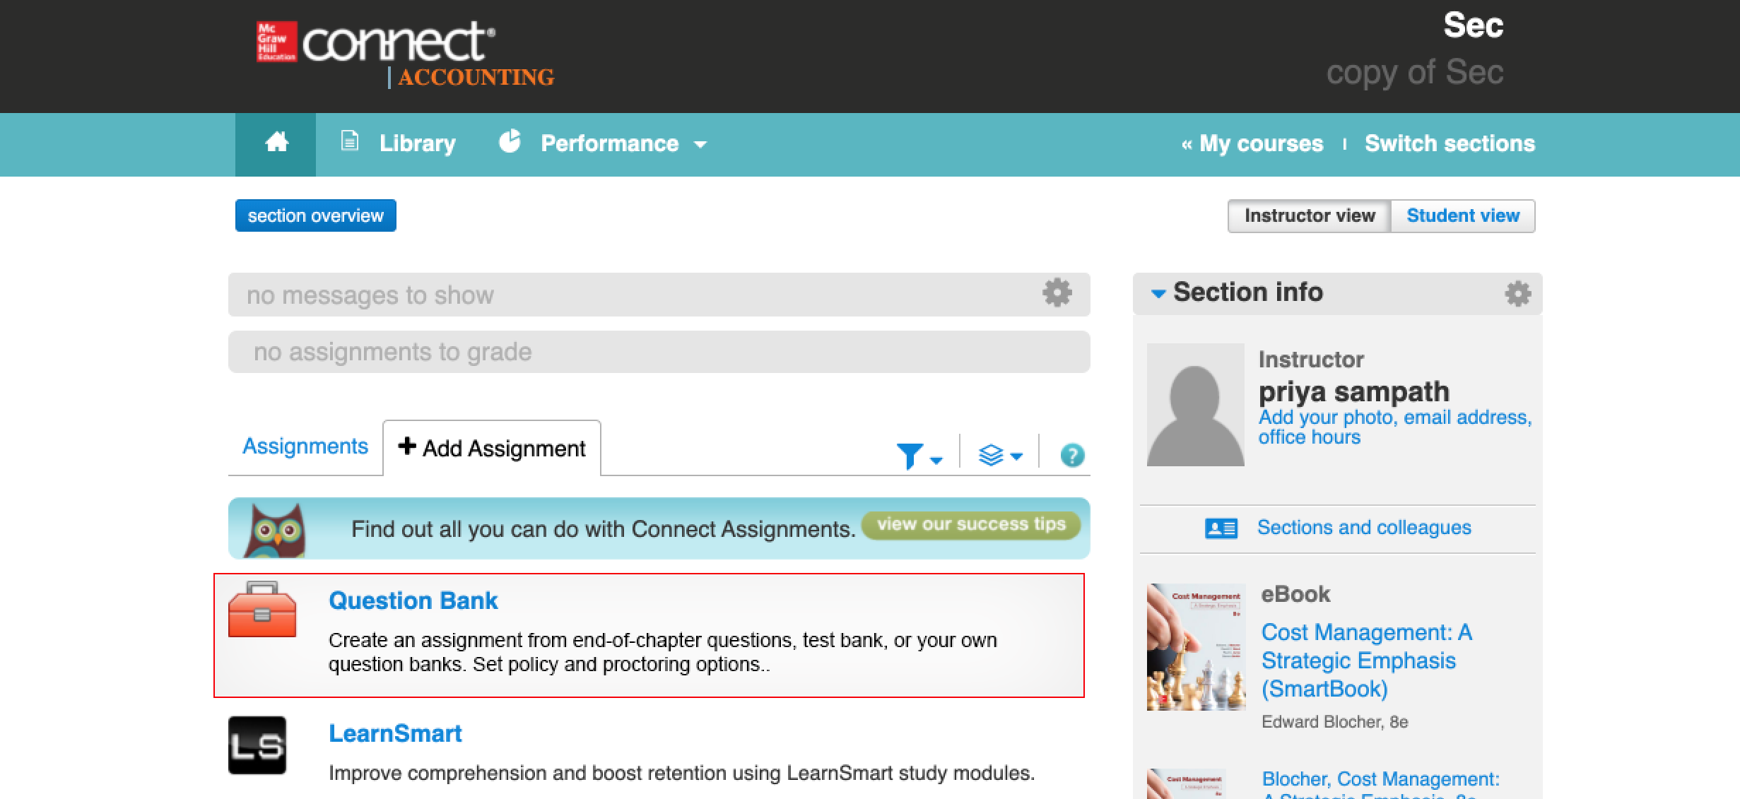
Task: Go to the home icon in navigation bar
Action: pyautogui.click(x=276, y=143)
